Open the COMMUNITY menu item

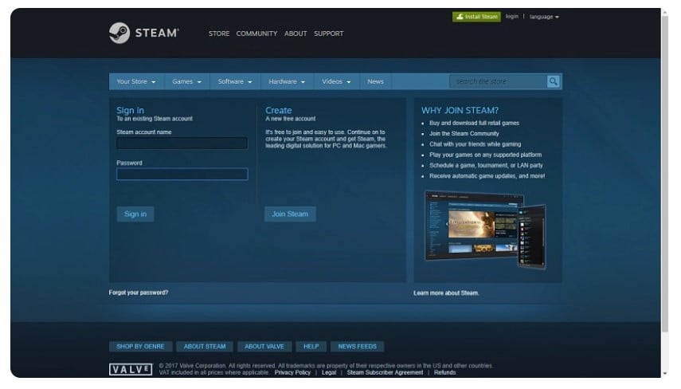[x=256, y=33]
